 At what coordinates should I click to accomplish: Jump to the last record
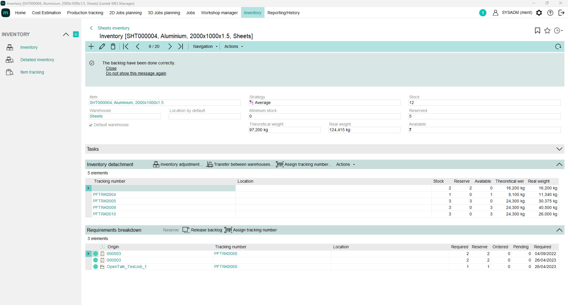click(x=181, y=46)
